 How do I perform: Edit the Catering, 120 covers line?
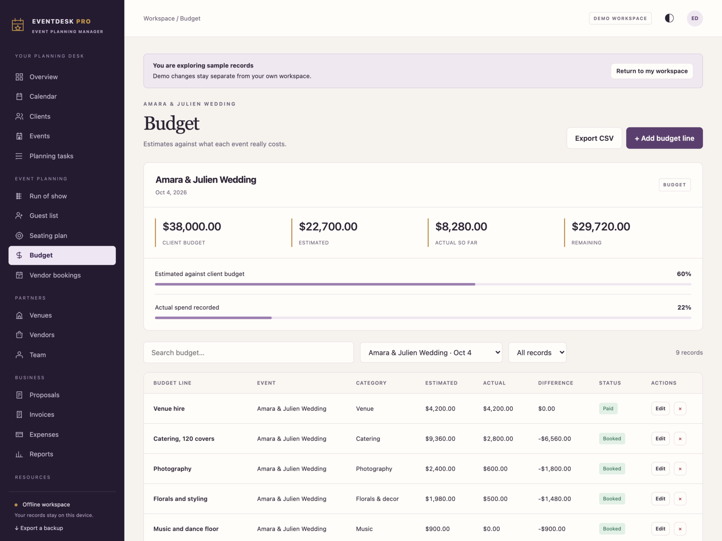coord(660,438)
